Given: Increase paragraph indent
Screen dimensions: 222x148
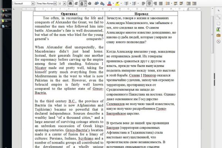Looking at the screenshot, I should coord(189,3).
